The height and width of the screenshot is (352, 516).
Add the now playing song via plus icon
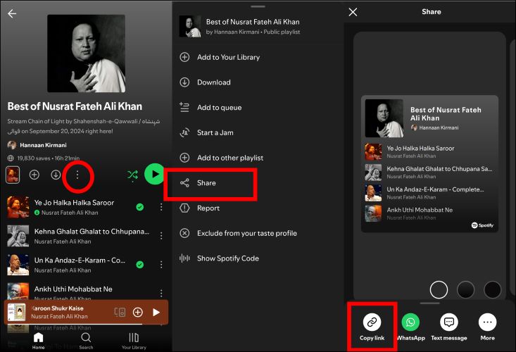[x=137, y=312]
